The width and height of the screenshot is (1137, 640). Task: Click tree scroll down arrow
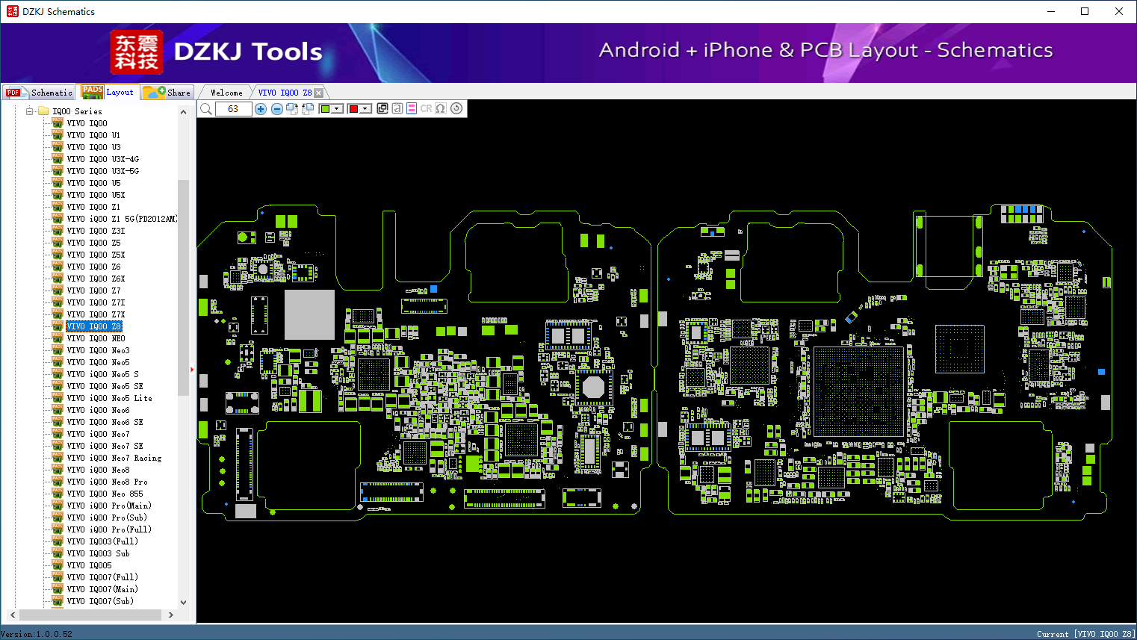click(184, 603)
